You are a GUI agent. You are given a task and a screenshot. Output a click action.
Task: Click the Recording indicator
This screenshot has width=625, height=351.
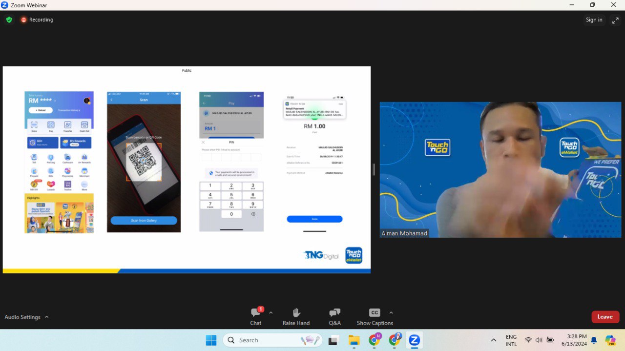click(37, 20)
